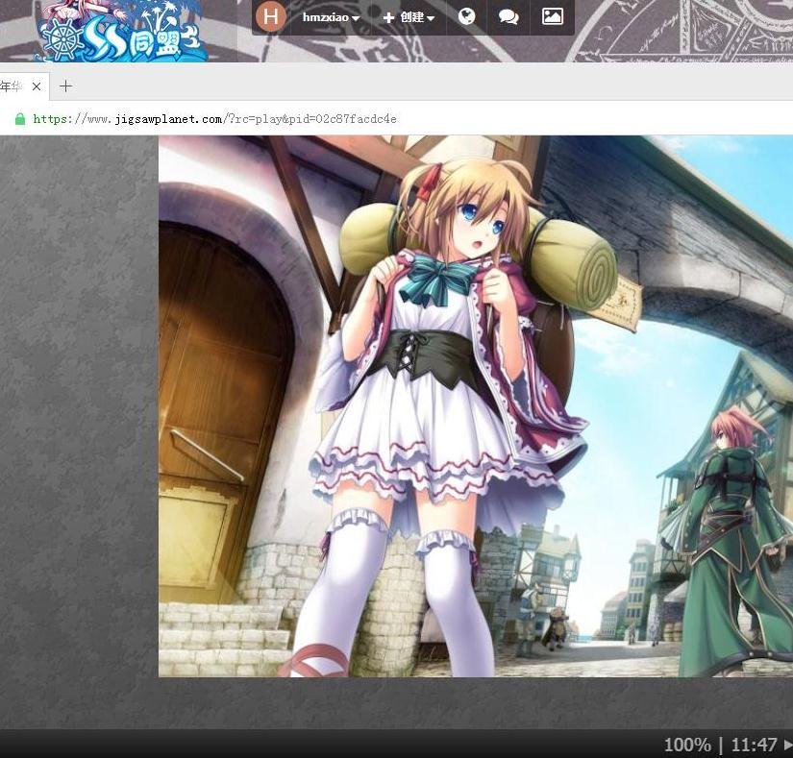Expand the 创建 create menu

coord(409,17)
